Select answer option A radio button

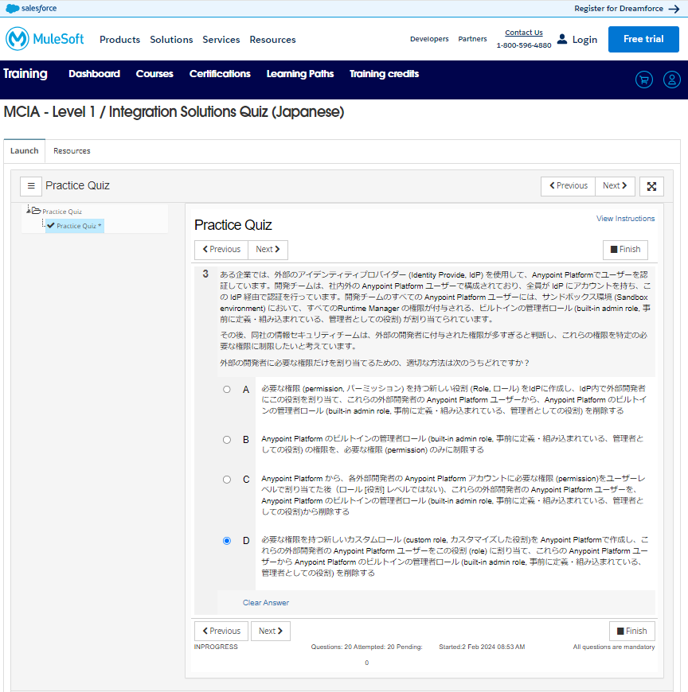click(227, 389)
